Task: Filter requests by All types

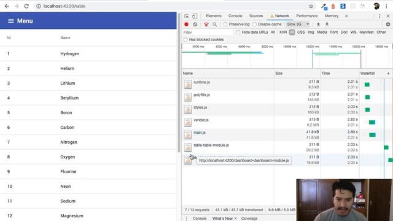Action: click(x=273, y=33)
